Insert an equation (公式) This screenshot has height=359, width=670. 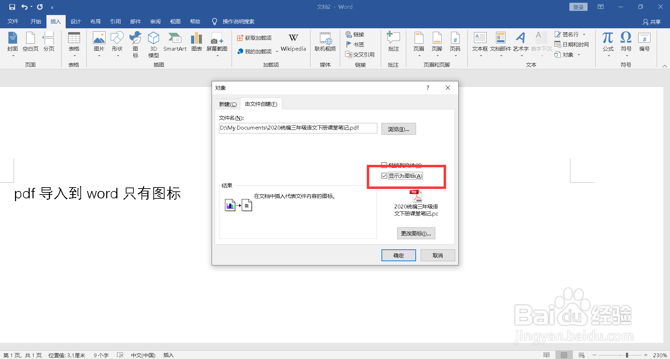[608, 45]
